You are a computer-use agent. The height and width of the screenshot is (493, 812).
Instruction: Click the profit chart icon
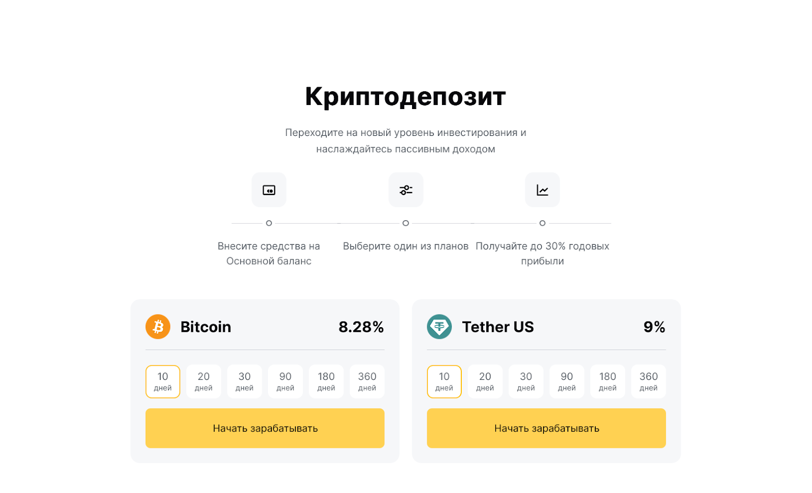click(542, 190)
